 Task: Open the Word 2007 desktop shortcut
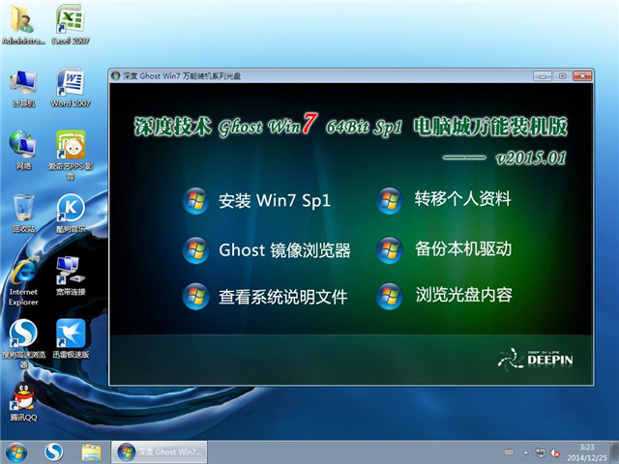(x=71, y=88)
